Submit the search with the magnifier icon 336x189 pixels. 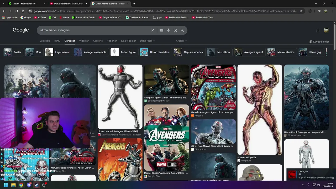point(182,30)
